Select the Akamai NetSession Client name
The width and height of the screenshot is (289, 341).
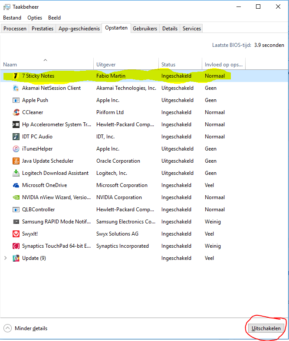tap(51, 88)
